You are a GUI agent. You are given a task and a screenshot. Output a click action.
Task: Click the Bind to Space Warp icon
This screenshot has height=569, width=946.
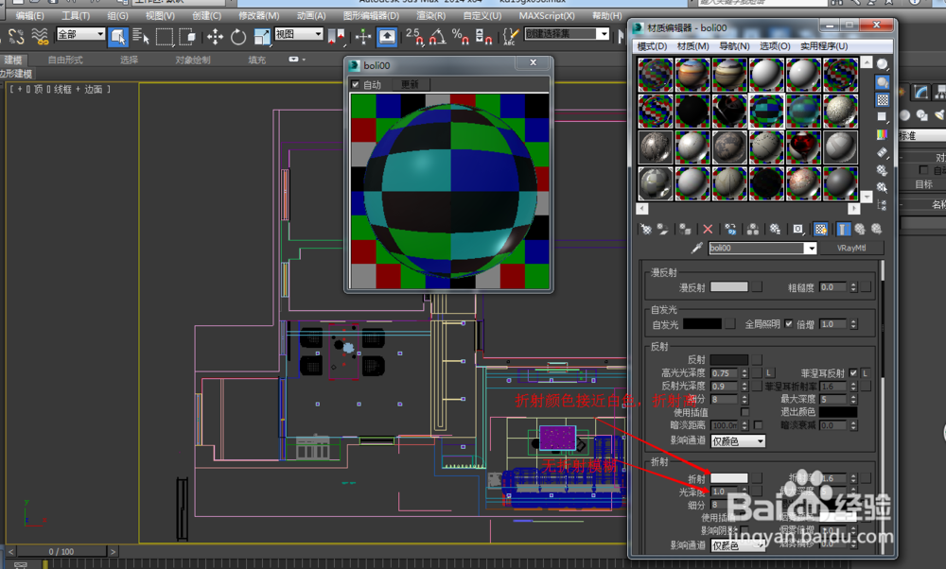(40, 37)
